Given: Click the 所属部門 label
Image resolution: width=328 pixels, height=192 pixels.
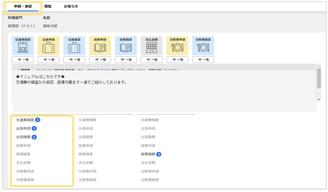Looking at the screenshot, I should (x=15, y=18).
